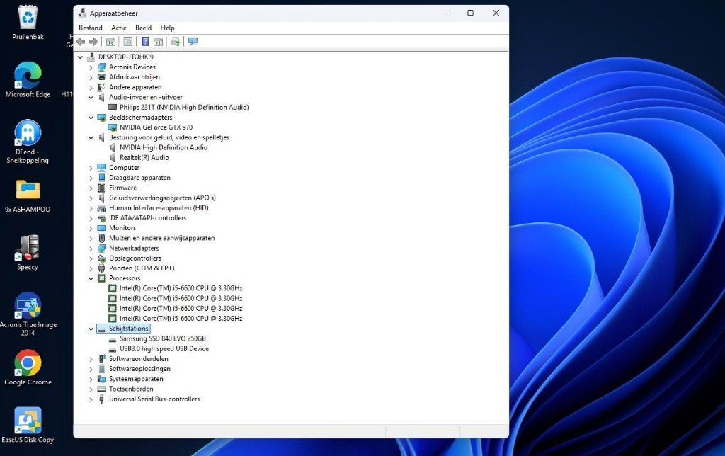Expand the Netwerkadapters node
Viewport: 725px width, 456px height.
coord(91,249)
